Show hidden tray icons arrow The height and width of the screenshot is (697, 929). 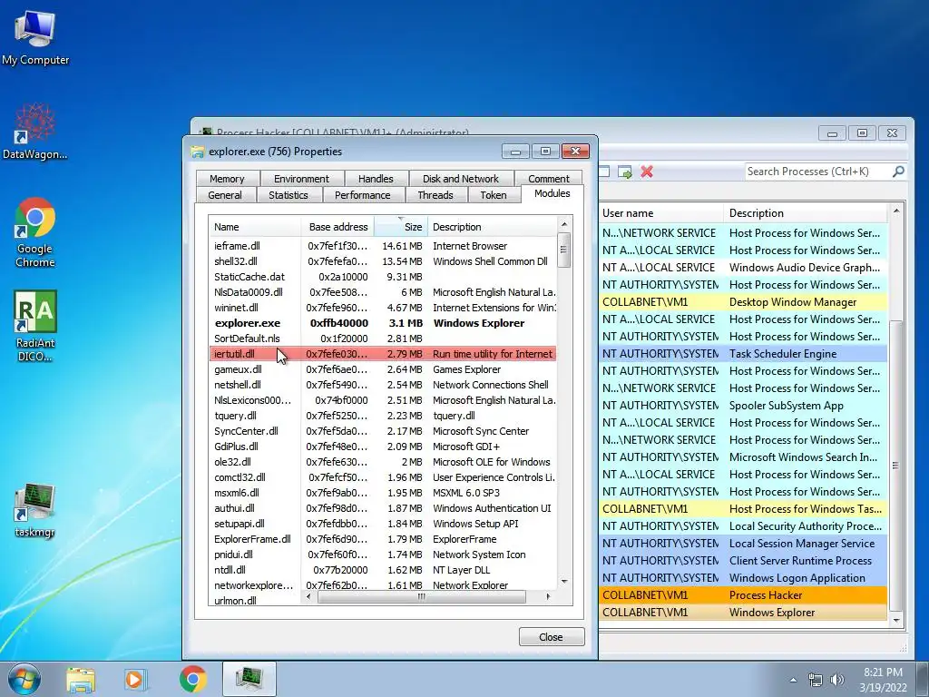793,680
